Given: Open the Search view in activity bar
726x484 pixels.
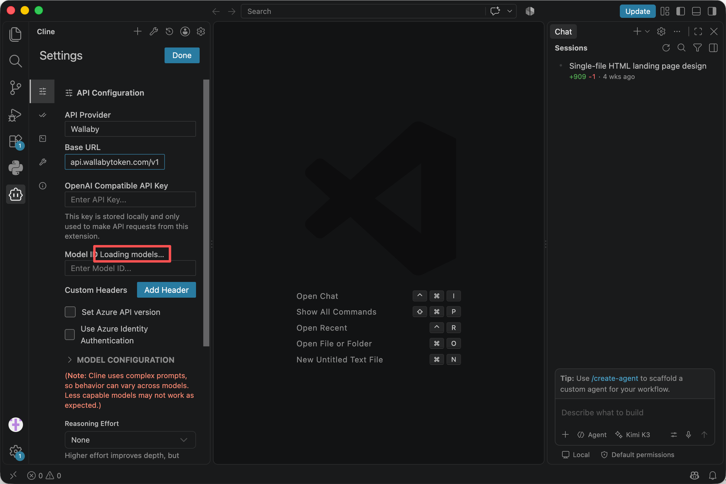Looking at the screenshot, I should (x=15, y=61).
